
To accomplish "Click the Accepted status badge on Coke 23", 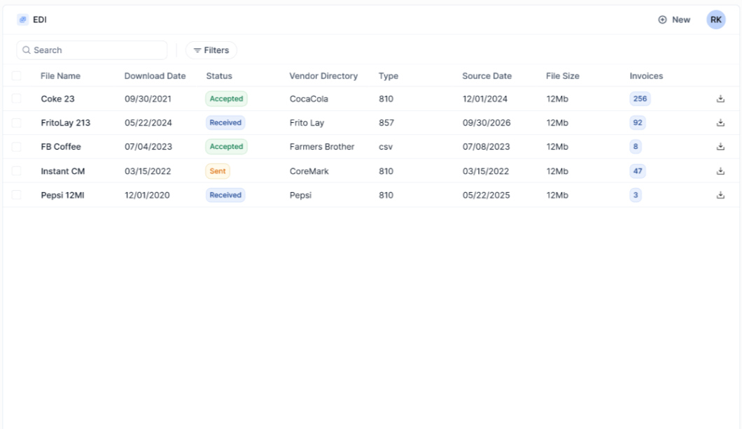I will click(x=225, y=99).
